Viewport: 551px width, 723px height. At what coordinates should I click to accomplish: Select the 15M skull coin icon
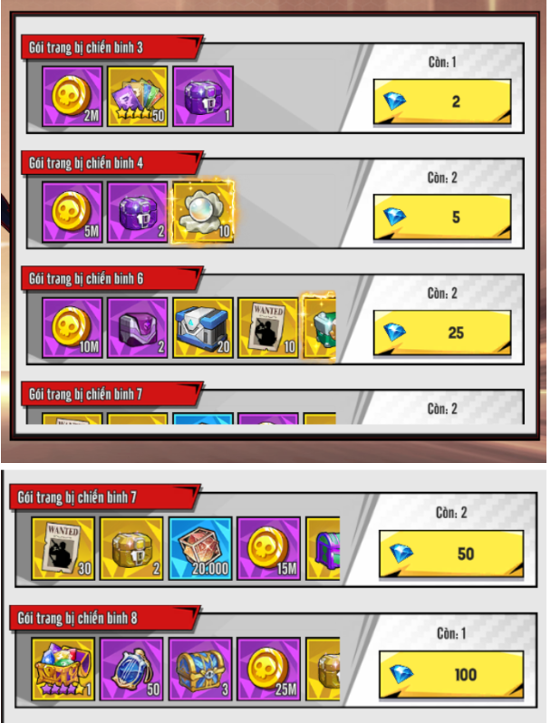coord(268,548)
